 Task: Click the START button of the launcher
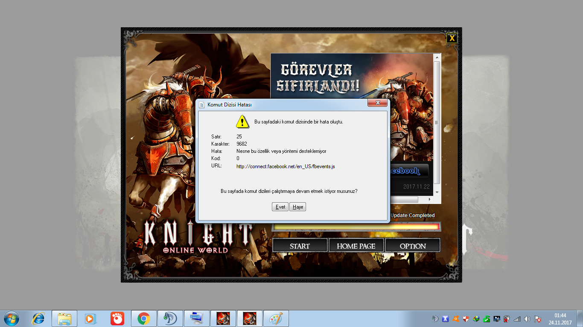[x=300, y=246]
